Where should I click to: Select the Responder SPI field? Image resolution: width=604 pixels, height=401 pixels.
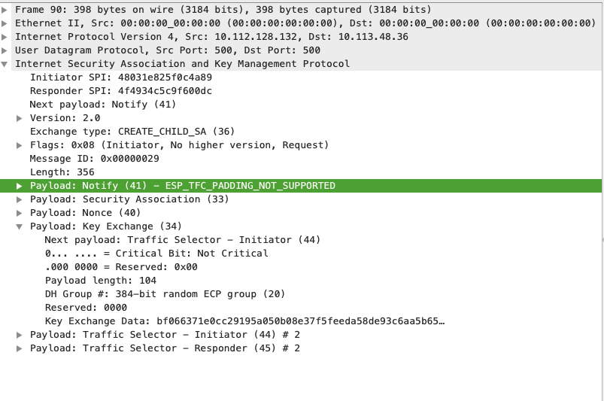(x=120, y=91)
